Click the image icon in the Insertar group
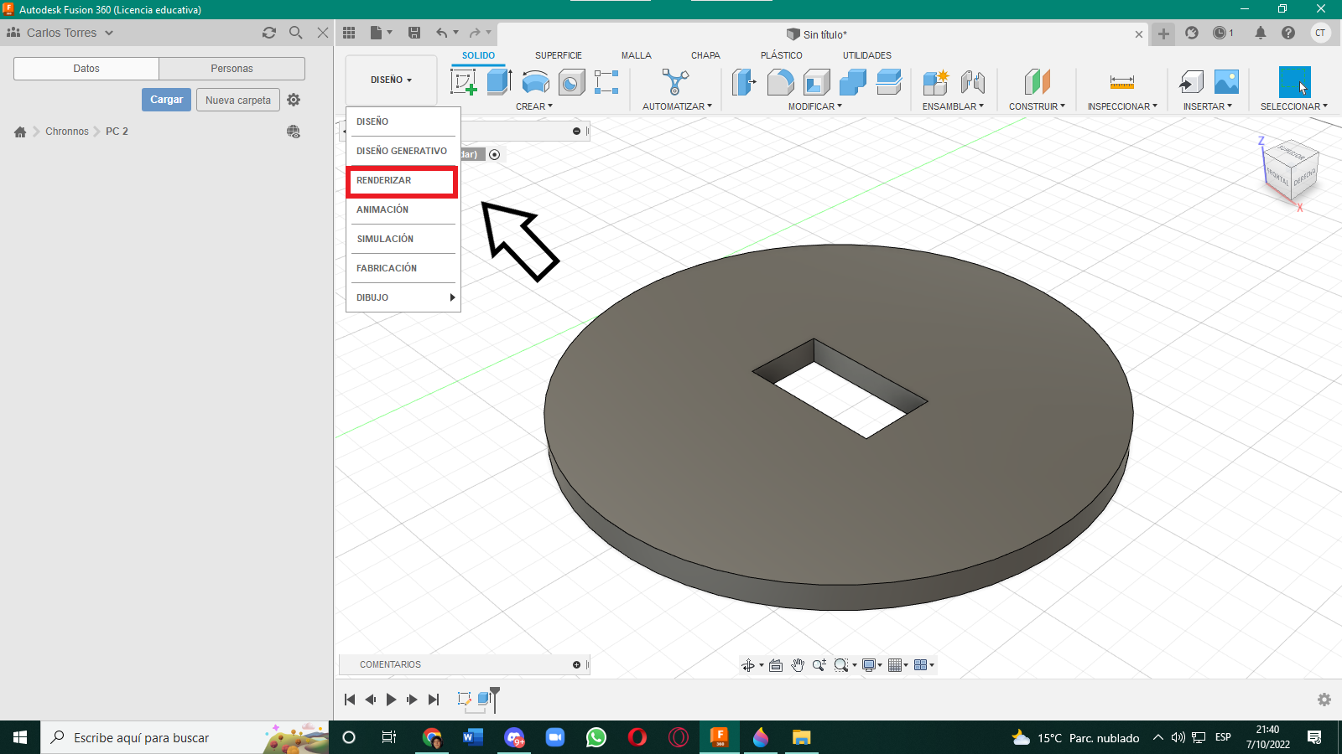The image size is (1342, 754). click(1226, 82)
